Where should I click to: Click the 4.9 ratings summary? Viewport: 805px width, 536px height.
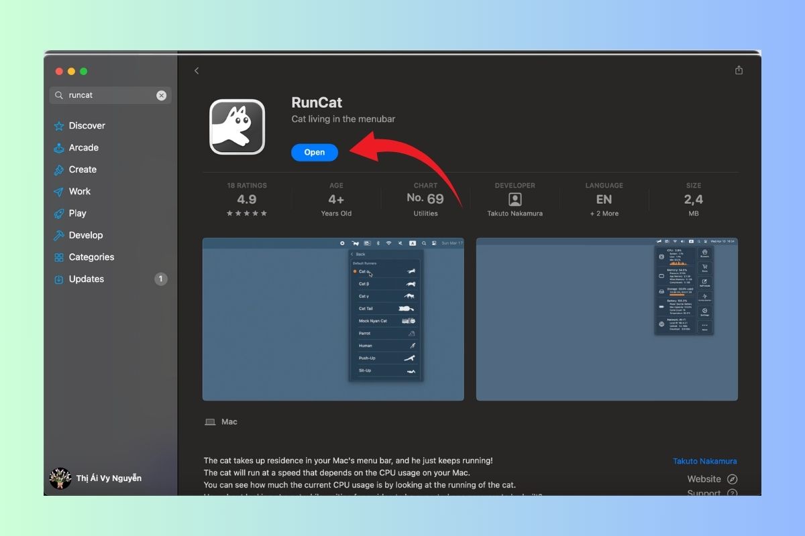tap(247, 199)
